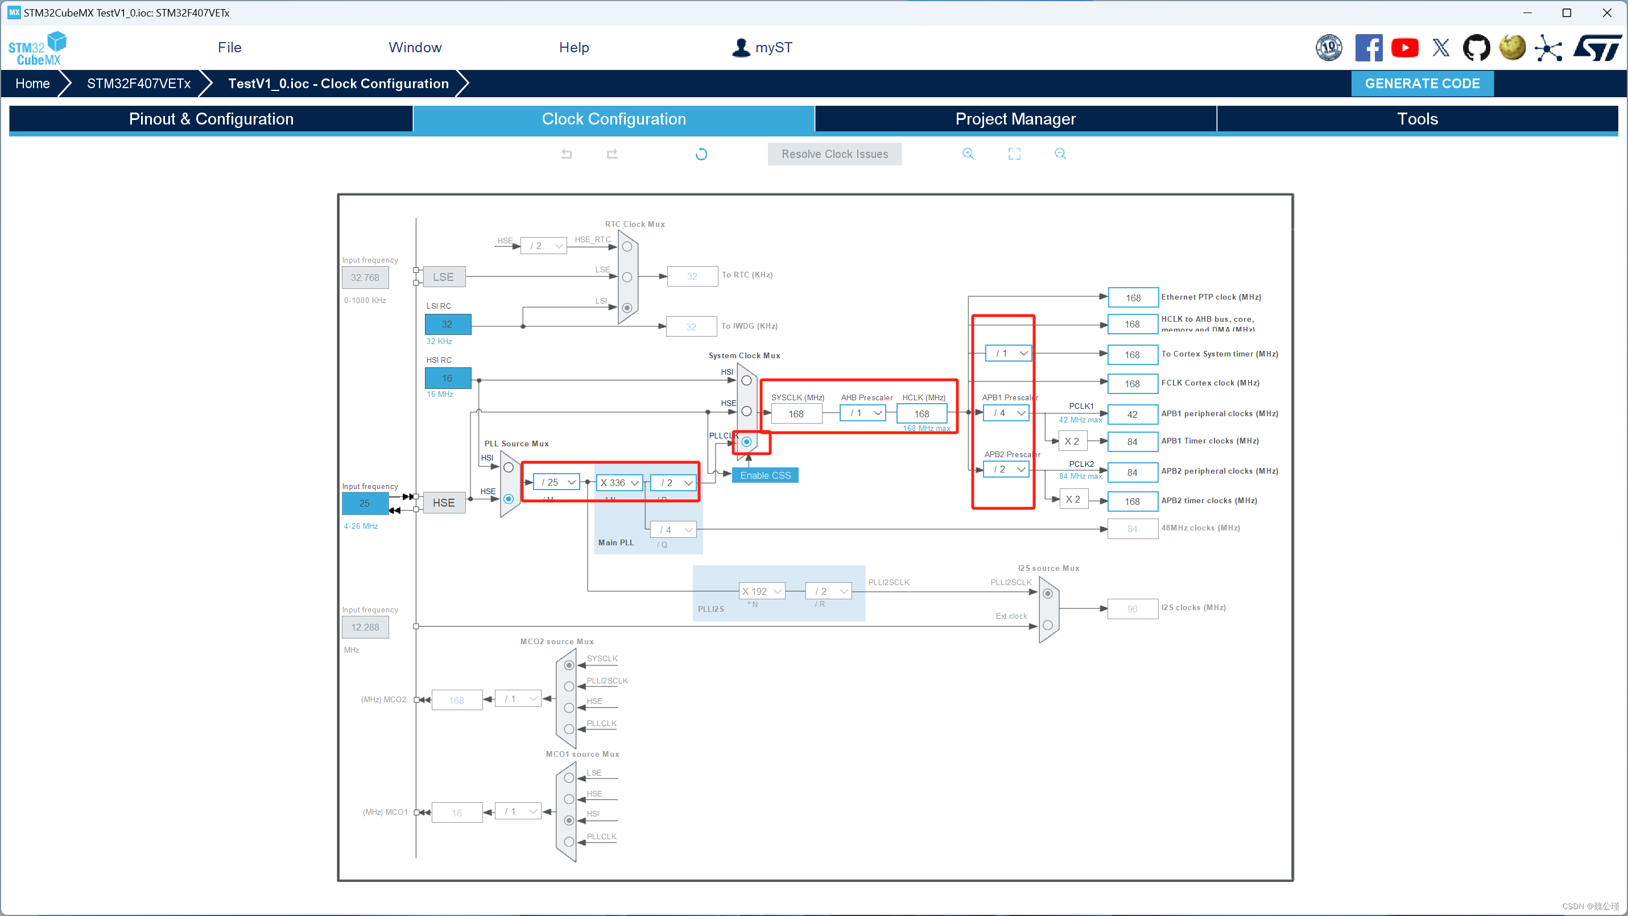This screenshot has height=916, width=1628.
Task: Click the zoom out magnifier icon
Action: point(1059,154)
